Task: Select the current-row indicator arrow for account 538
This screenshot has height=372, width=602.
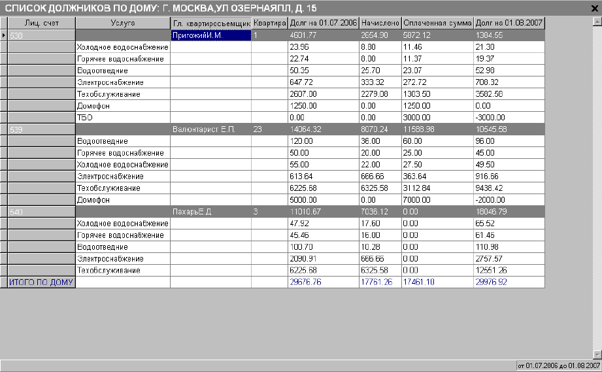Action: pyautogui.click(x=3, y=35)
